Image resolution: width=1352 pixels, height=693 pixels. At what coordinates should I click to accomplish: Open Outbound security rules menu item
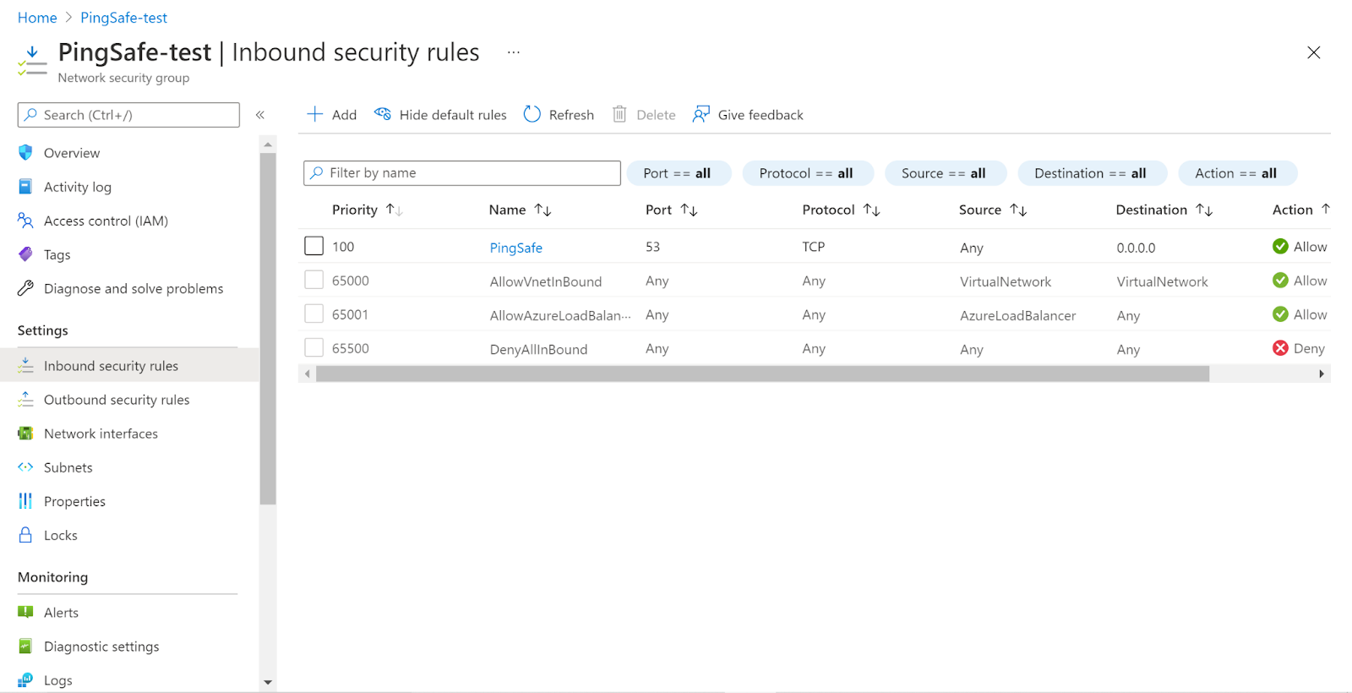pyautogui.click(x=117, y=400)
